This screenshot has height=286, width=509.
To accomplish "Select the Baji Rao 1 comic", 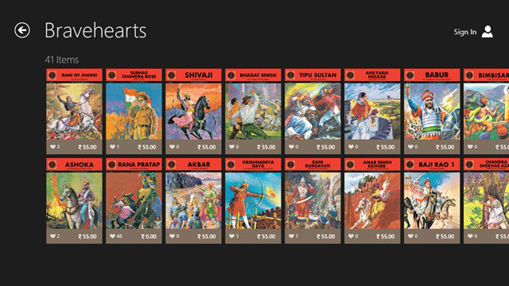I will [432, 201].
